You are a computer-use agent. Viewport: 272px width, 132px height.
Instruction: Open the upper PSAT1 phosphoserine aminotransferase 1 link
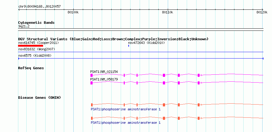click(126, 109)
